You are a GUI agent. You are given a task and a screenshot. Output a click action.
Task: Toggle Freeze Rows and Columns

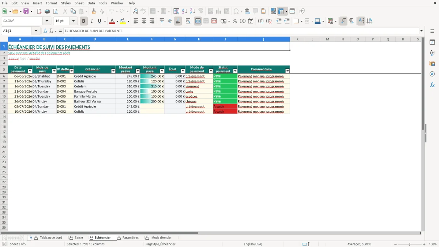(281, 11)
